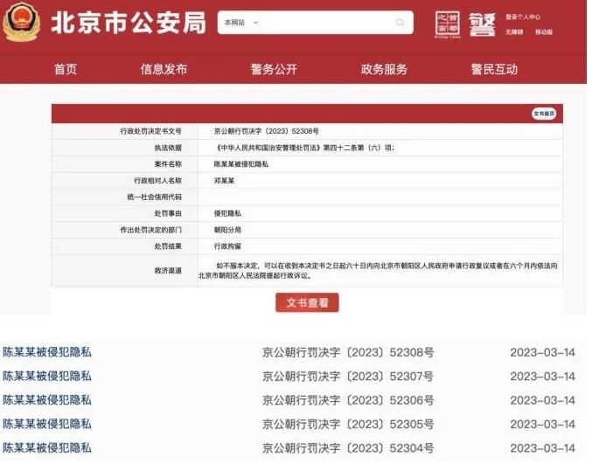Switch to 无障碍 accessibility mode

tap(513, 31)
